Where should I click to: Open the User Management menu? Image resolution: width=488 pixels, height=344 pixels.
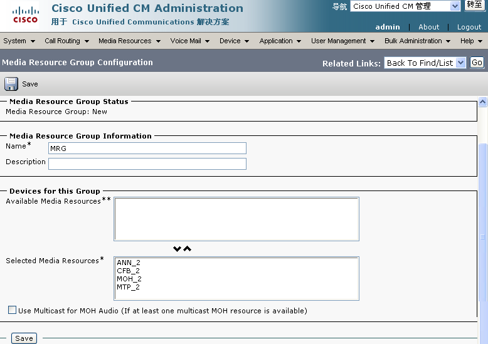pyautogui.click(x=342, y=41)
